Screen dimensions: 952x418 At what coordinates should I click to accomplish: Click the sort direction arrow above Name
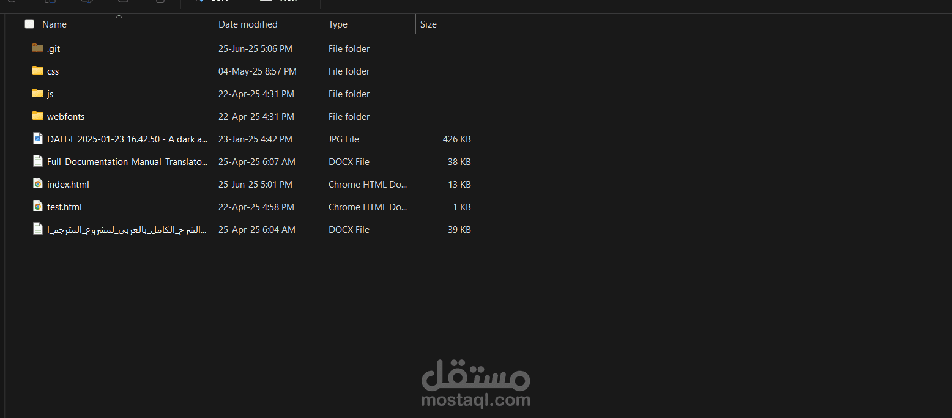(x=119, y=16)
